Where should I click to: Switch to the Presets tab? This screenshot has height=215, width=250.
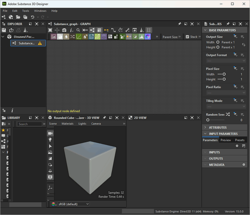(x=240, y=140)
